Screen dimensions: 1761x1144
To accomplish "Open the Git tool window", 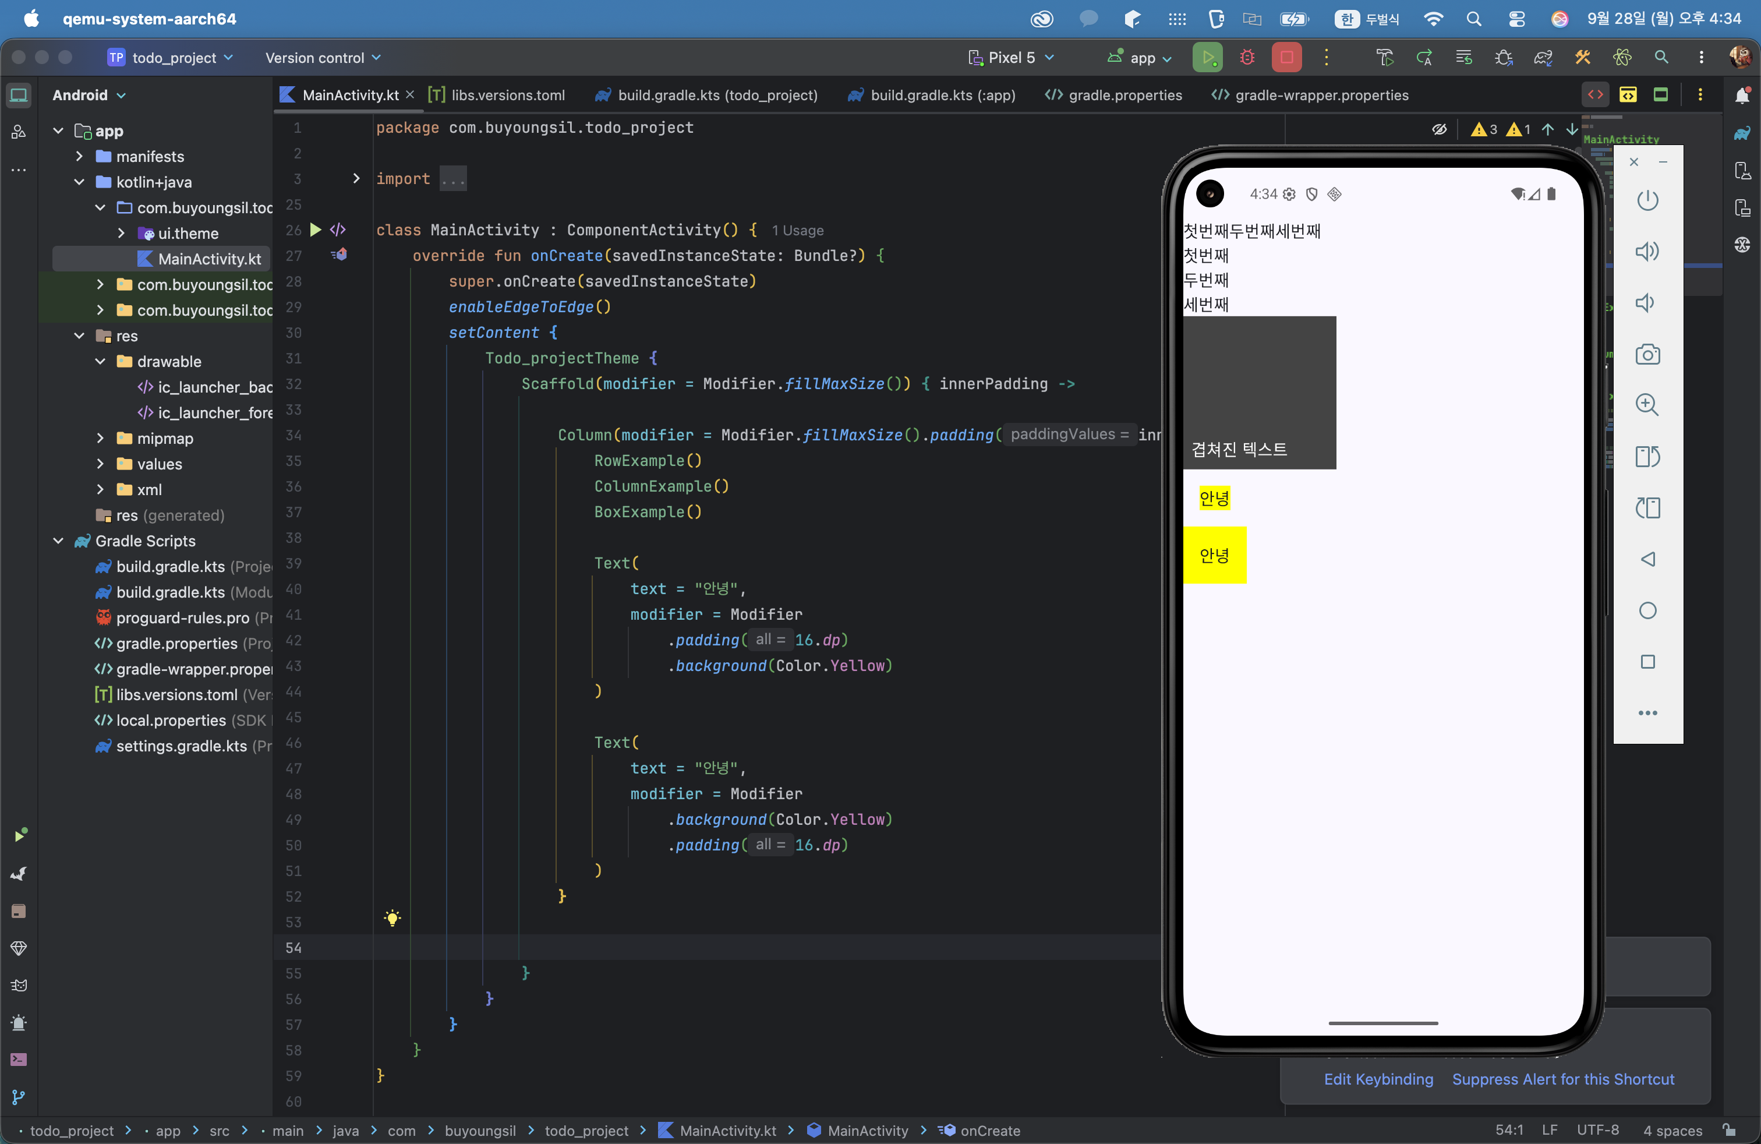I will tap(19, 1097).
